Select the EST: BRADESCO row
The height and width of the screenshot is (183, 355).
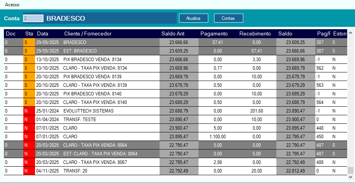pos(176,51)
